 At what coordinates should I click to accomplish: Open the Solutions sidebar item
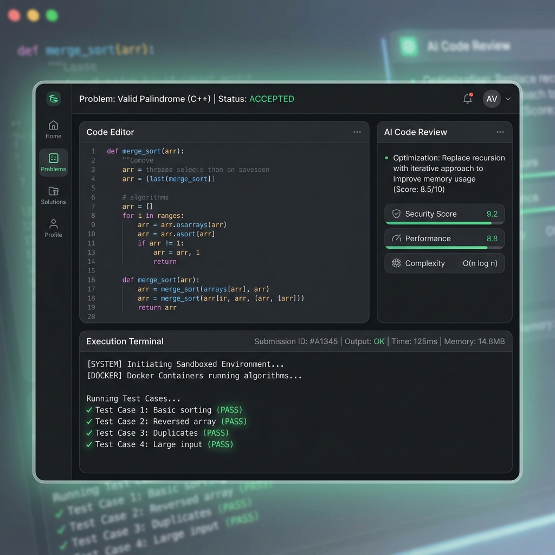pos(54,195)
